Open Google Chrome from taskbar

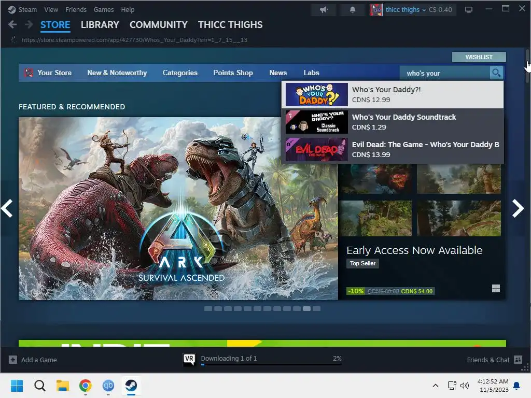[86, 386]
